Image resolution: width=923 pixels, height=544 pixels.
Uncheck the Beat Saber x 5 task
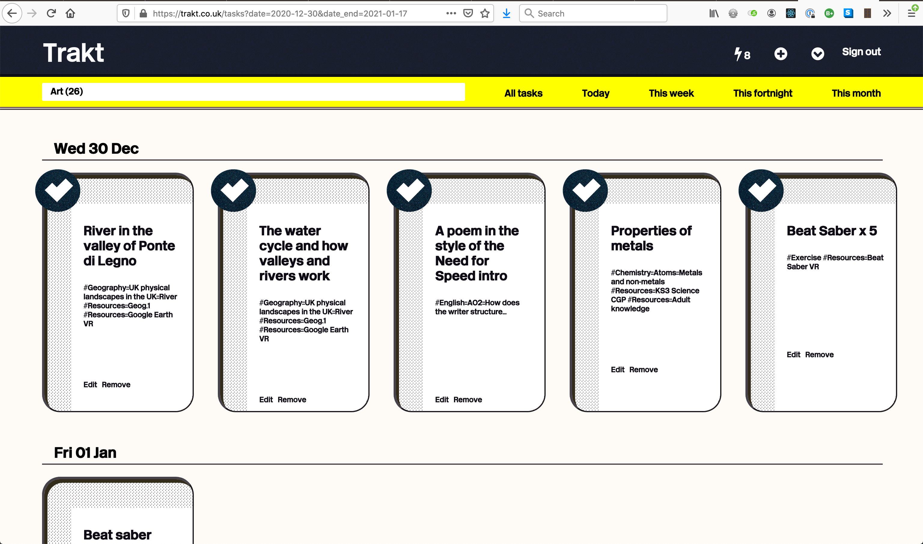(761, 190)
